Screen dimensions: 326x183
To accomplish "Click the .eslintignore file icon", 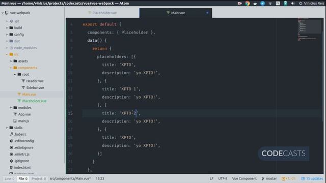I will 11,147.
